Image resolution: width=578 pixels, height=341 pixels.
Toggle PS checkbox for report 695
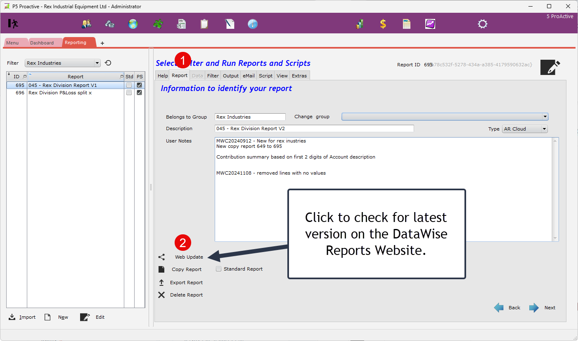(140, 85)
